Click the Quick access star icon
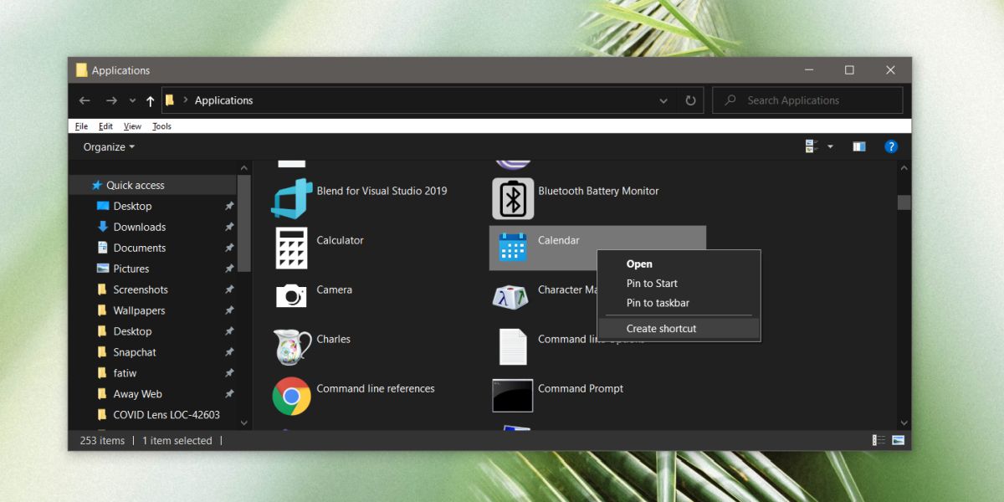The width and height of the screenshot is (1004, 502). point(97,185)
